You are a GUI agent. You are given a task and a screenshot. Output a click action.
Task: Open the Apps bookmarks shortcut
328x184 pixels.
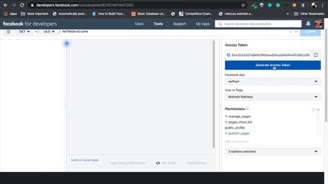pyautogui.click(x=10, y=14)
